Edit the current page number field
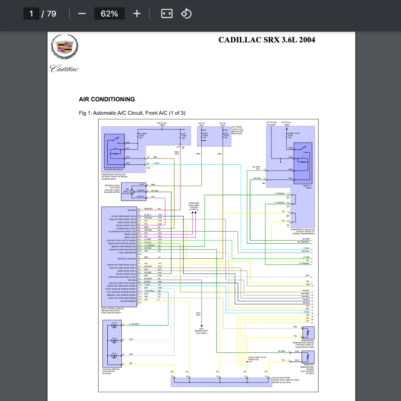The image size is (401, 401). click(x=31, y=14)
